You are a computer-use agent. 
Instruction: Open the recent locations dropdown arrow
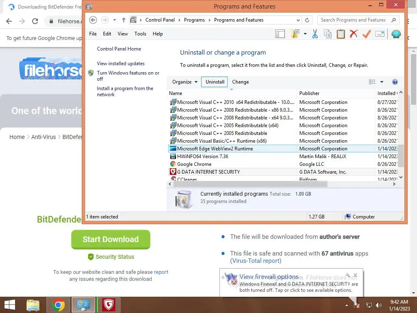click(114, 20)
